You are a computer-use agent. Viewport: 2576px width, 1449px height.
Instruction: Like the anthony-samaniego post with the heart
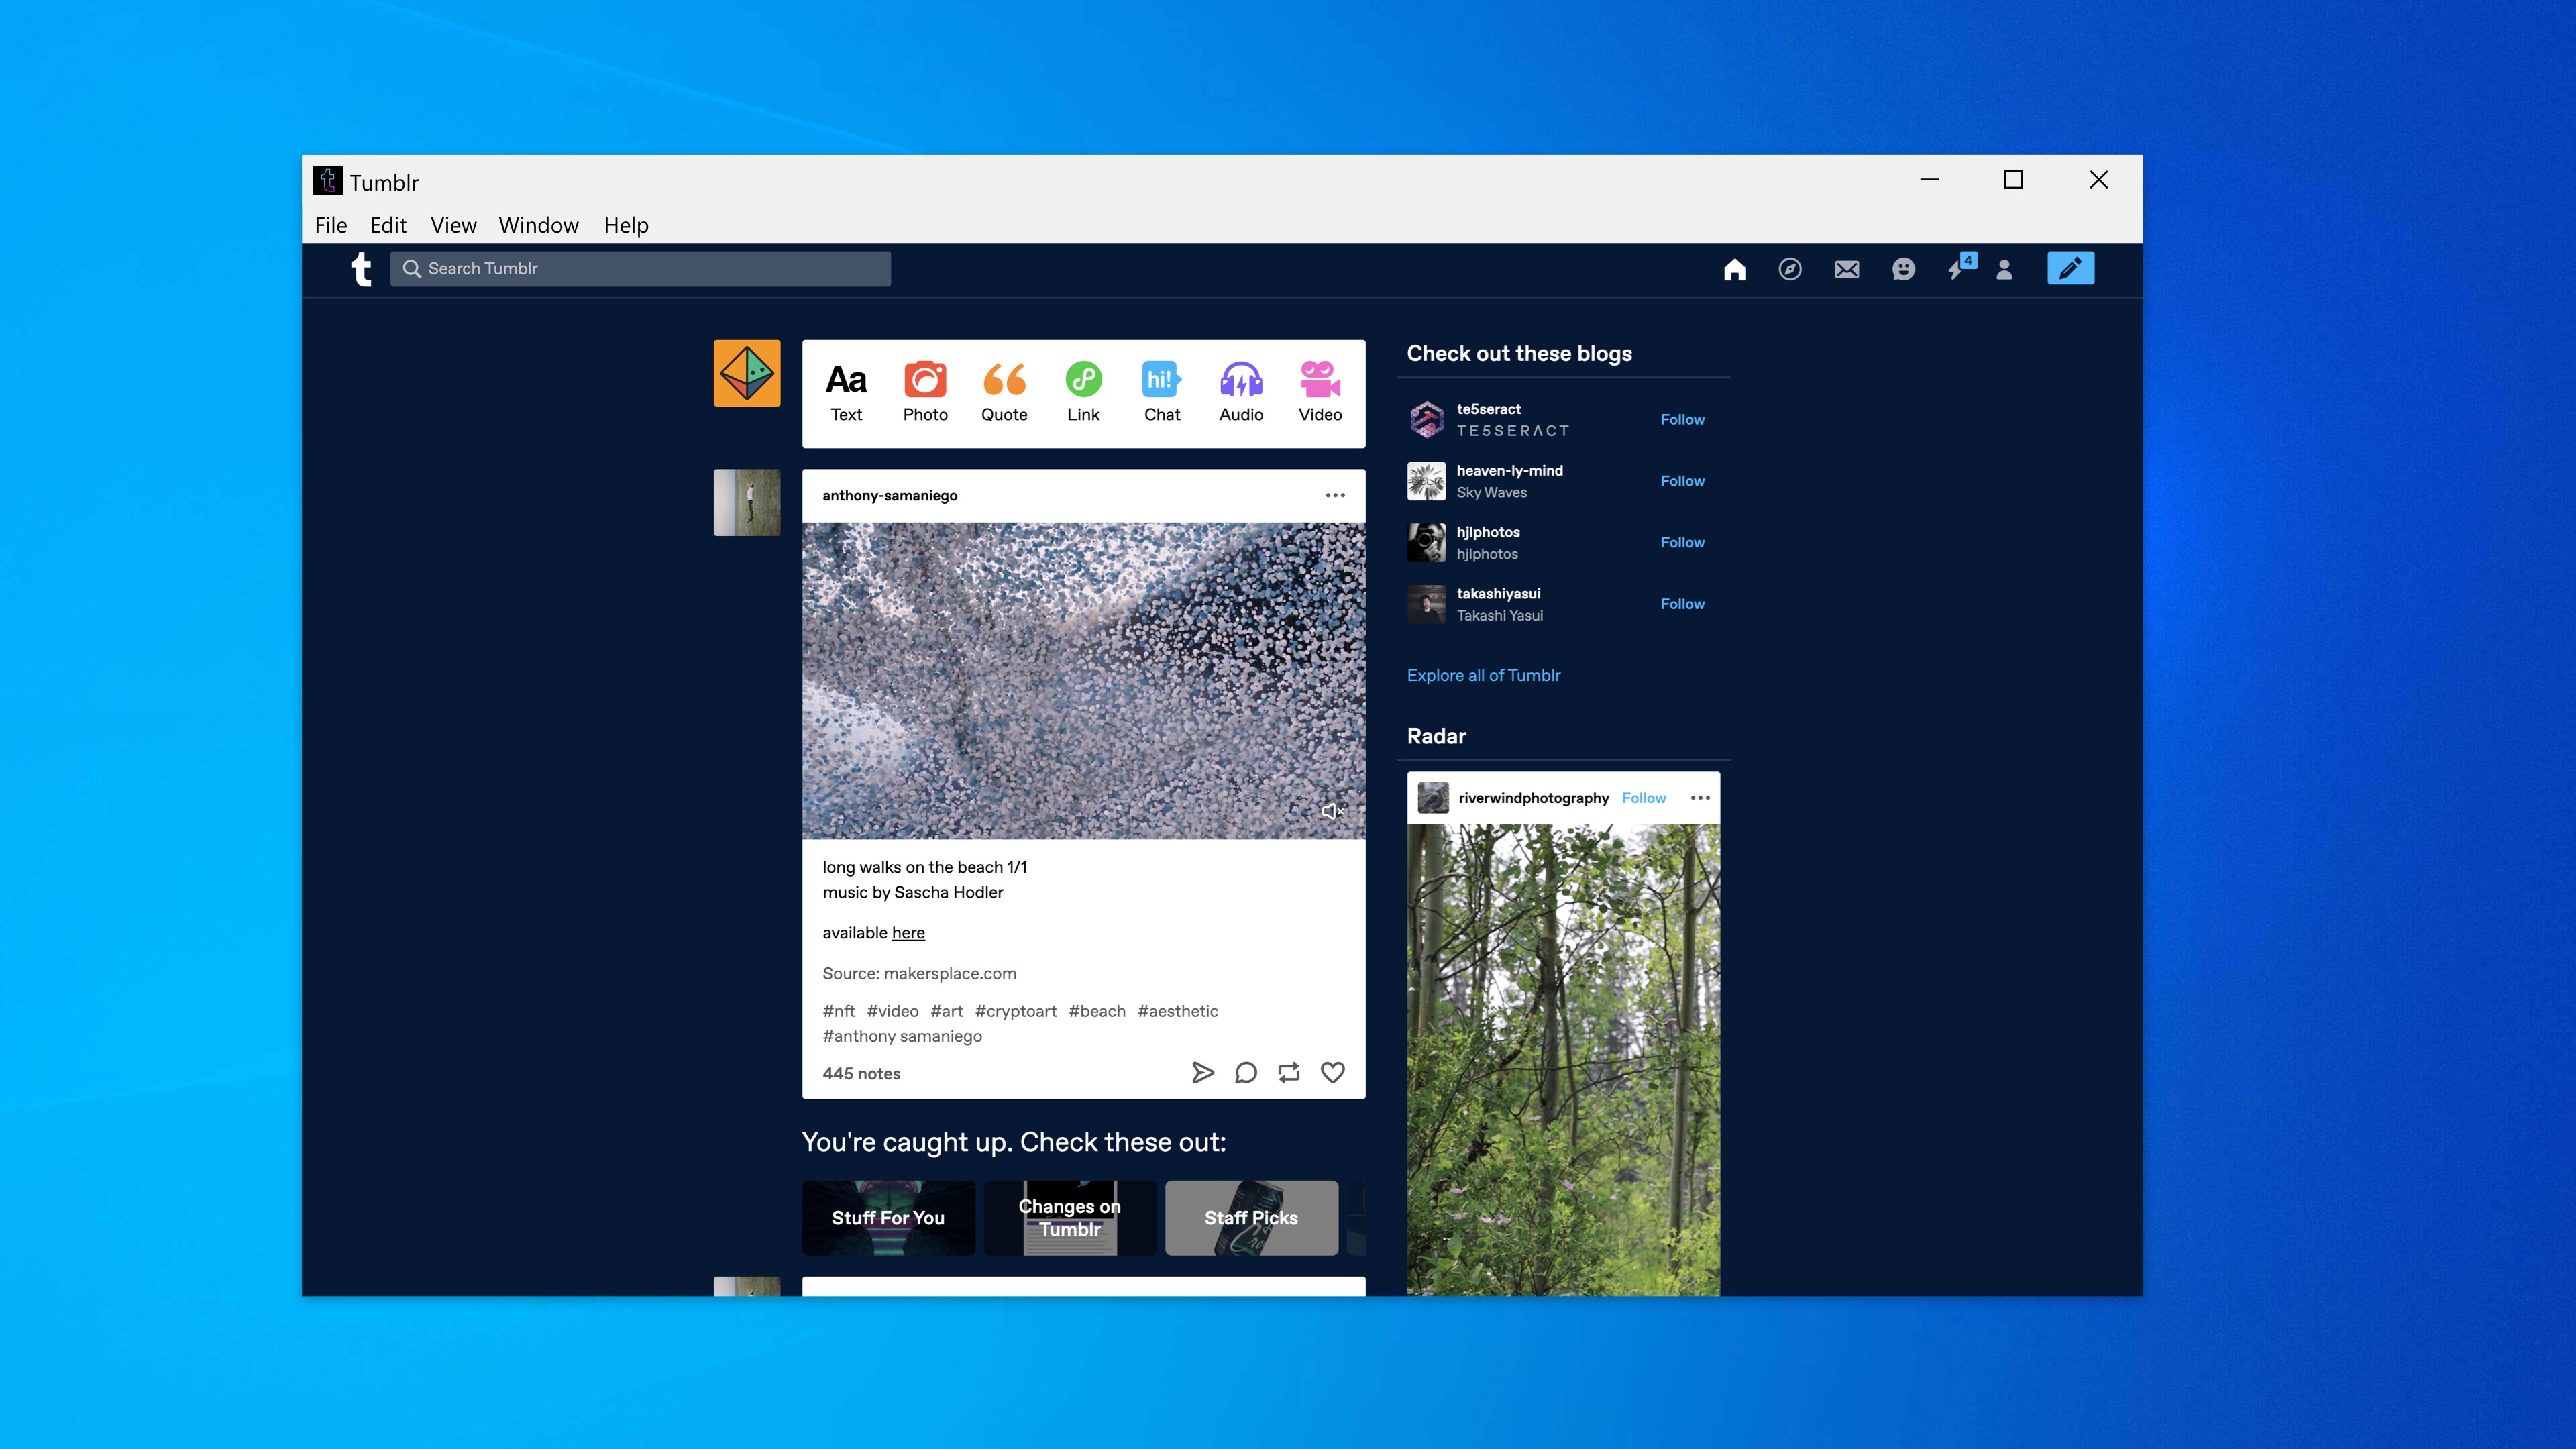[1332, 1072]
